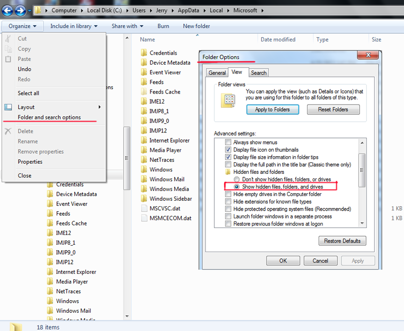Image resolution: width=404 pixels, height=331 pixels.
Task: Enable the Always show menus checkbox
Action: (228, 142)
